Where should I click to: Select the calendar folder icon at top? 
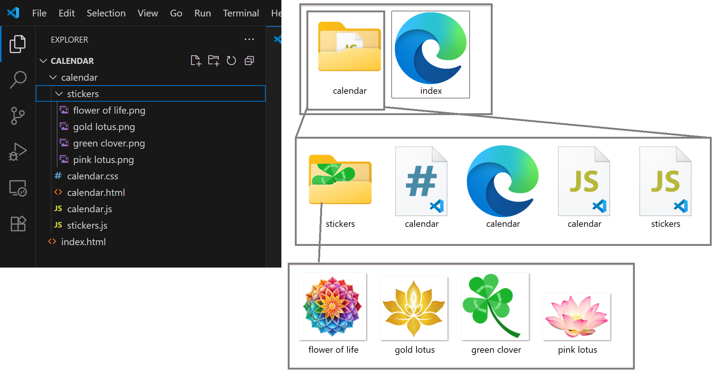349,47
